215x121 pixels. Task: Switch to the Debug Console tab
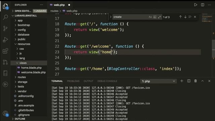(x=107, y=81)
